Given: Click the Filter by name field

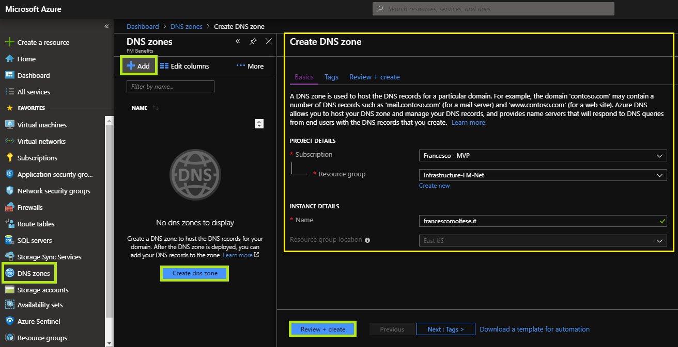Looking at the screenshot, I should tap(171, 87).
